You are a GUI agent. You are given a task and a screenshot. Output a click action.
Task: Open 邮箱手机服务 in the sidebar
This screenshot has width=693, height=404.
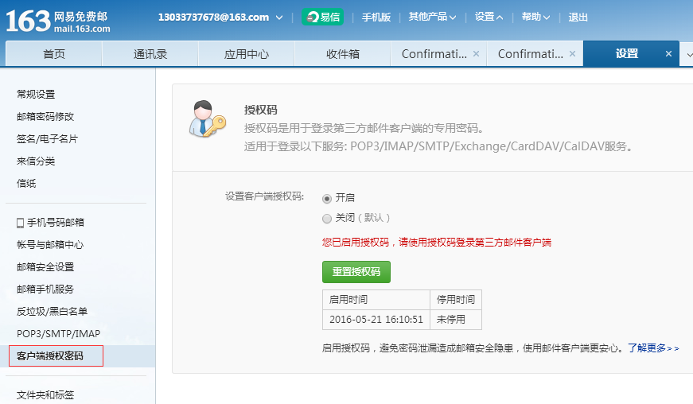[45, 289]
